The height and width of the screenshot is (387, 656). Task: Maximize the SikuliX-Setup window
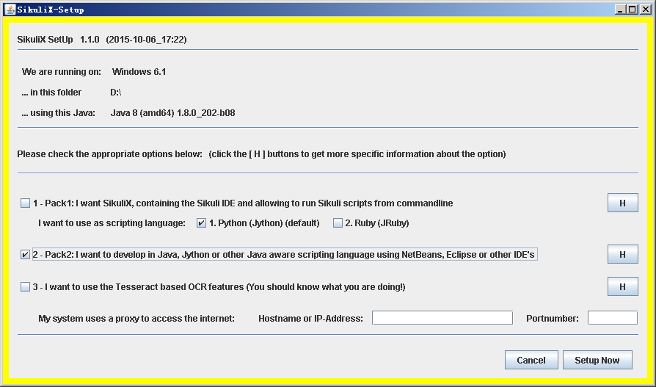click(x=633, y=10)
